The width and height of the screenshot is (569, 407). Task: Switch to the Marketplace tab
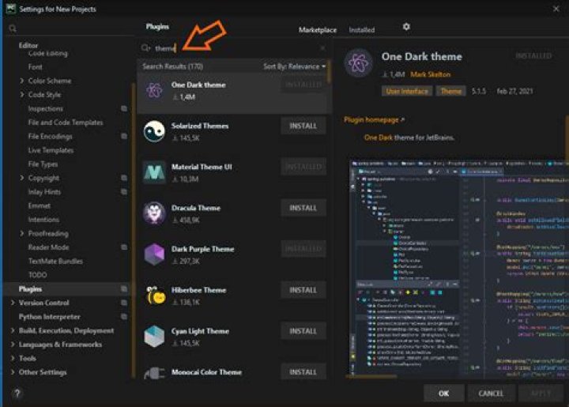pyautogui.click(x=318, y=30)
